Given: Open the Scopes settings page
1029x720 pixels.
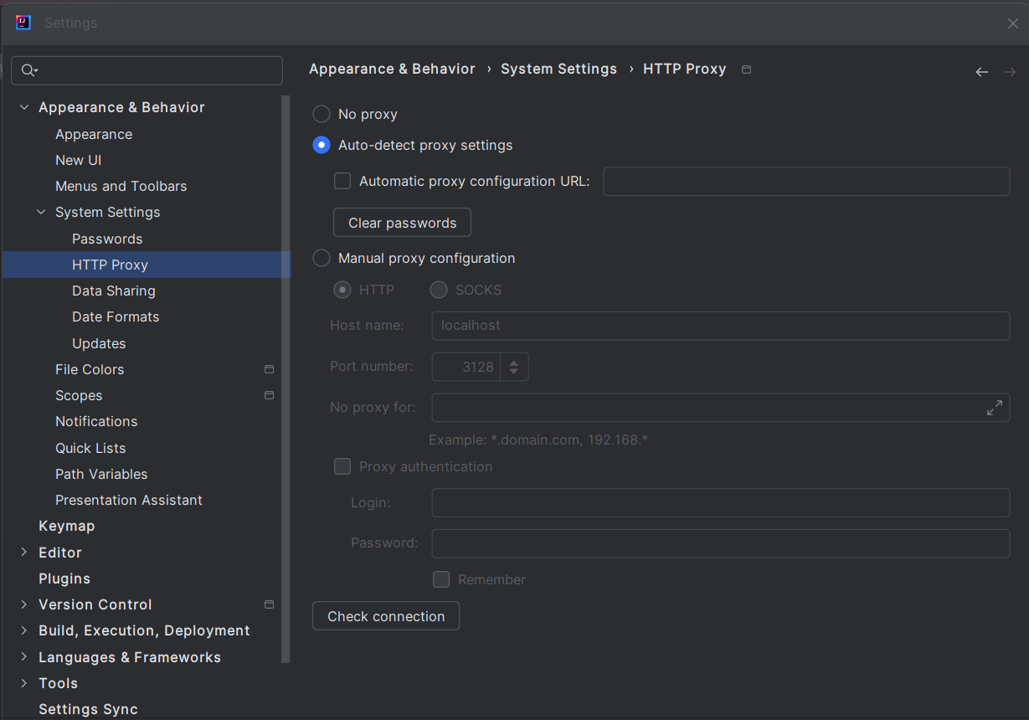Looking at the screenshot, I should coord(79,395).
